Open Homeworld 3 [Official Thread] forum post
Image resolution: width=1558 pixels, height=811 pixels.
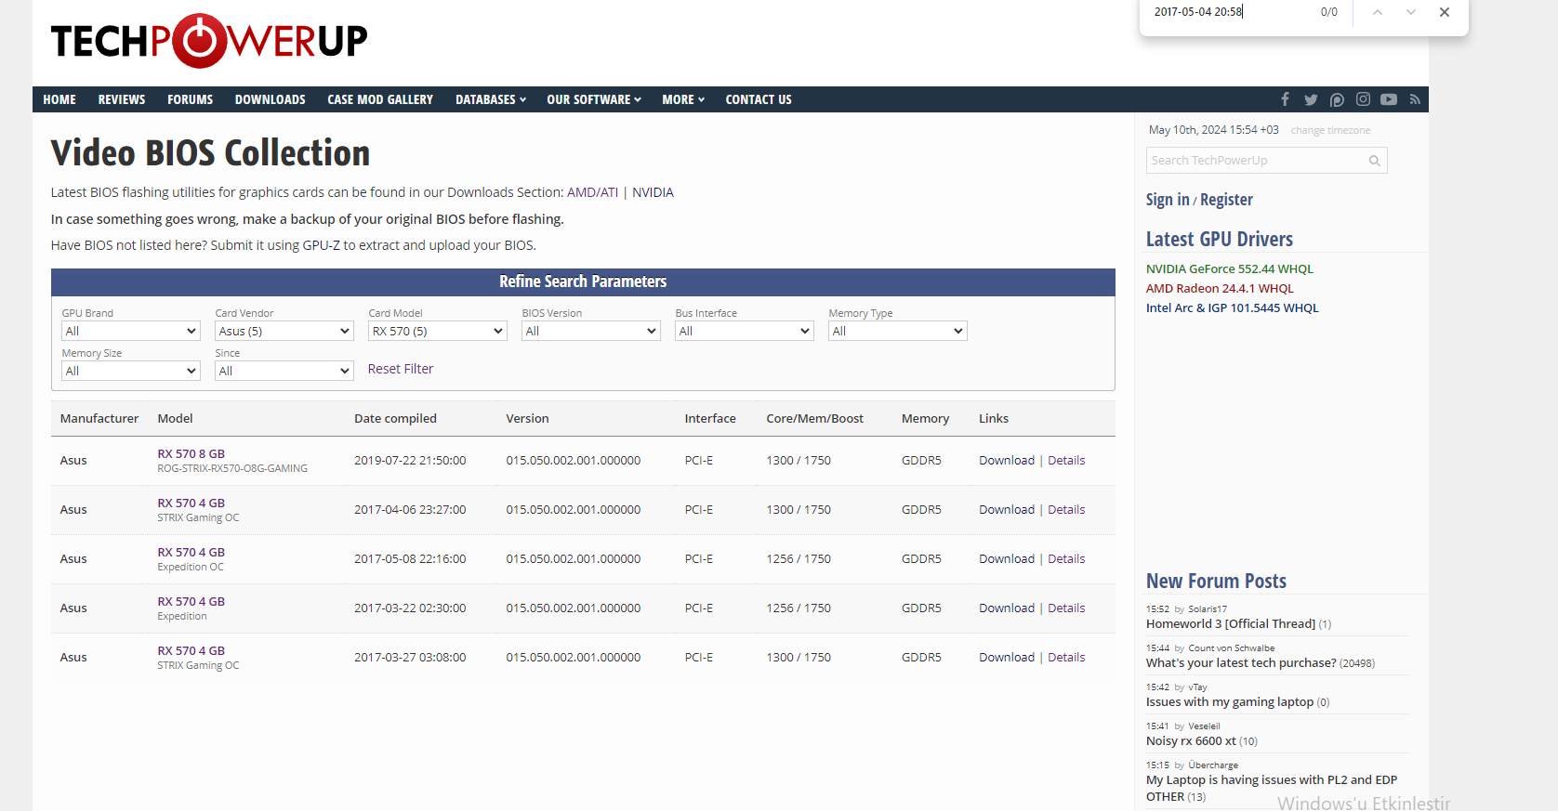[1231, 623]
